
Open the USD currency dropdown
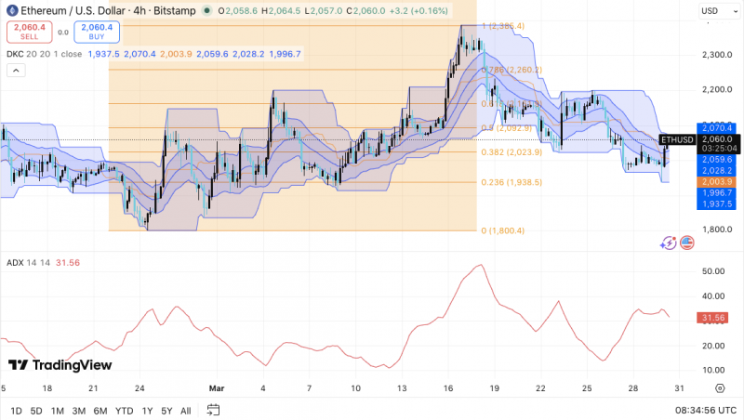click(719, 11)
